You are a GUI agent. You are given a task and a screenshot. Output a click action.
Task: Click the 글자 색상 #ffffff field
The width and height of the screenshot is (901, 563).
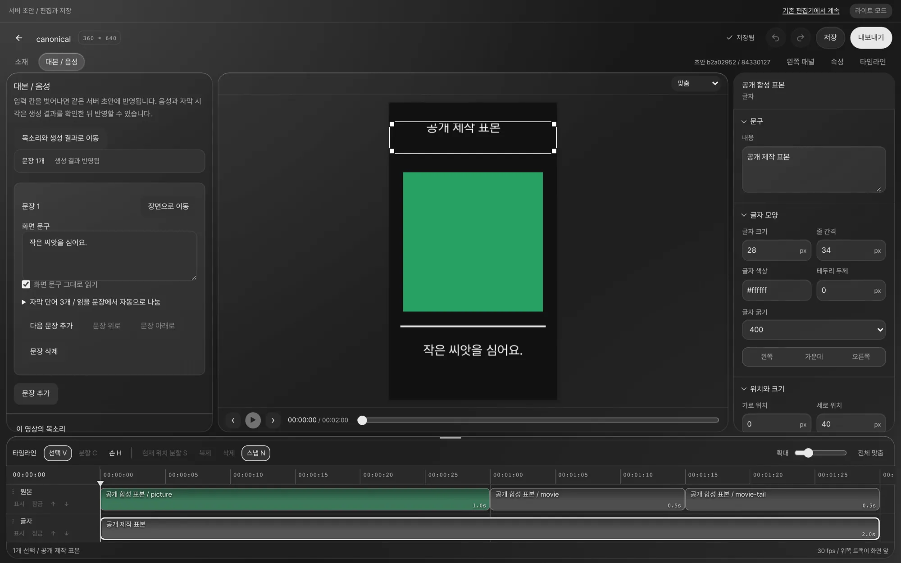pos(776,291)
